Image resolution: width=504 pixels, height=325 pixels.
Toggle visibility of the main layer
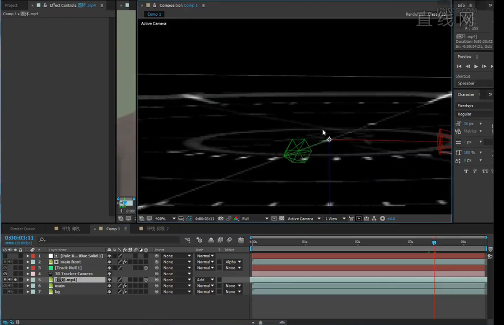point(5,285)
